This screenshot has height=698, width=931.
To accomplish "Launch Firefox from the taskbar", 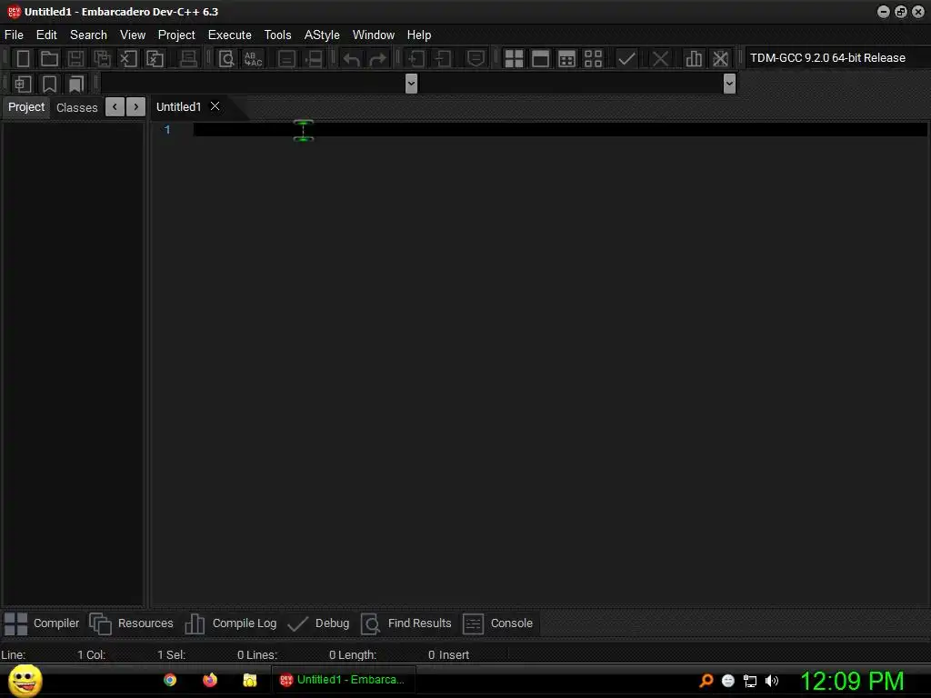I will (210, 680).
